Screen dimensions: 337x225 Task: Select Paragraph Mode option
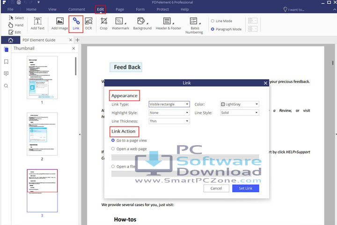226,29
